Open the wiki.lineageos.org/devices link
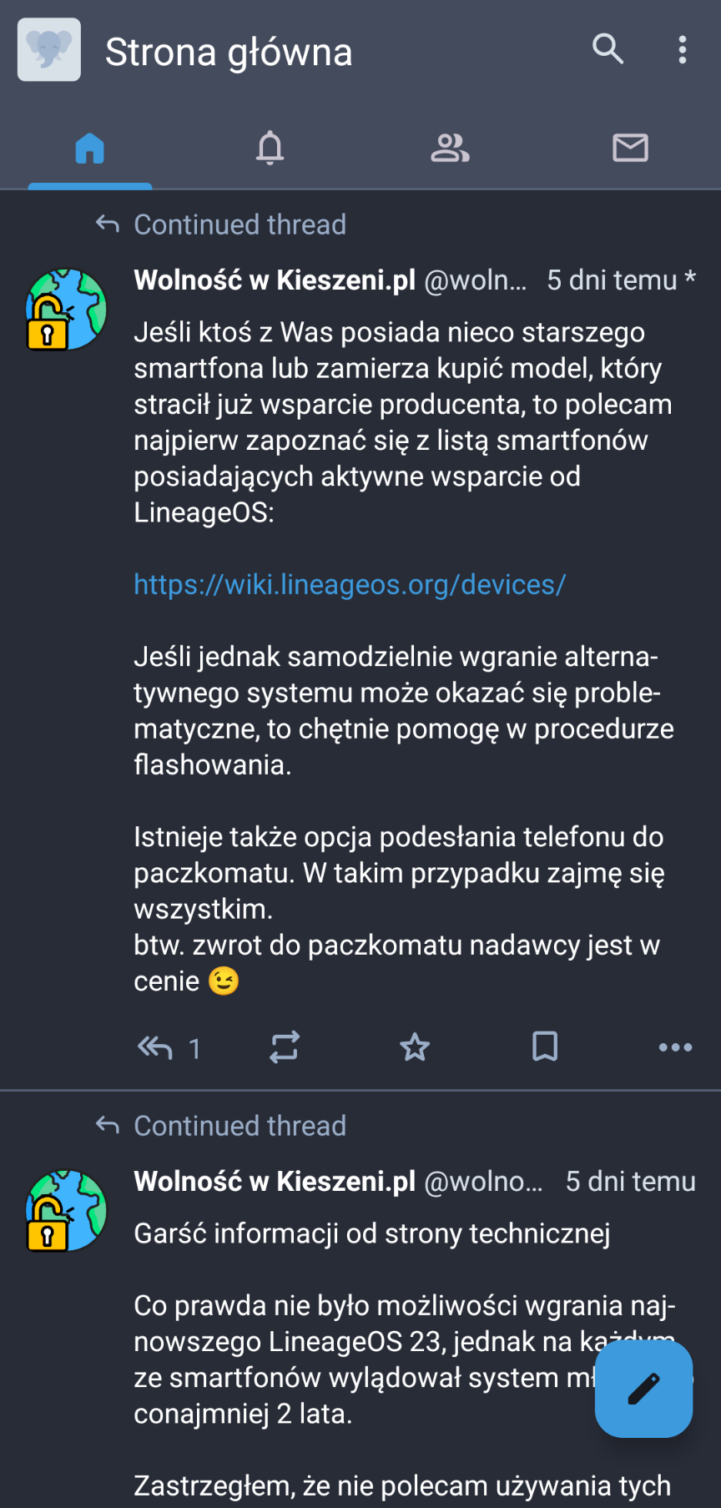This screenshot has height=1508, width=721. (350, 584)
